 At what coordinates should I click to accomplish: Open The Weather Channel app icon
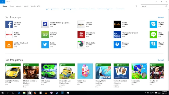click(117, 35)
